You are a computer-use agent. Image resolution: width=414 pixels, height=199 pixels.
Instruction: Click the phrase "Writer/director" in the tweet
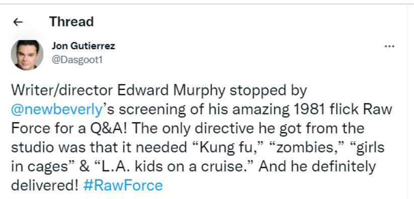[x=62, y=91]
